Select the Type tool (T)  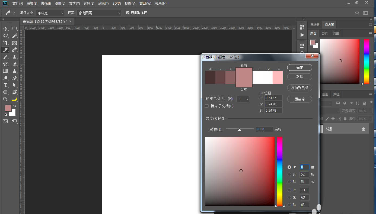(5, 85)
